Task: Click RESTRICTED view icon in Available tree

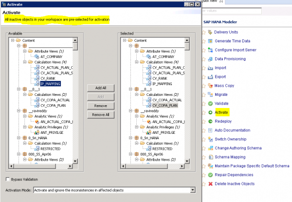Action: [x=37, y=148]
